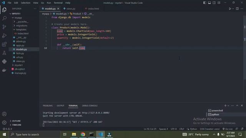246x138 pixels.
Task: Open the Manage gear settings icon
Action: point(4,122)
